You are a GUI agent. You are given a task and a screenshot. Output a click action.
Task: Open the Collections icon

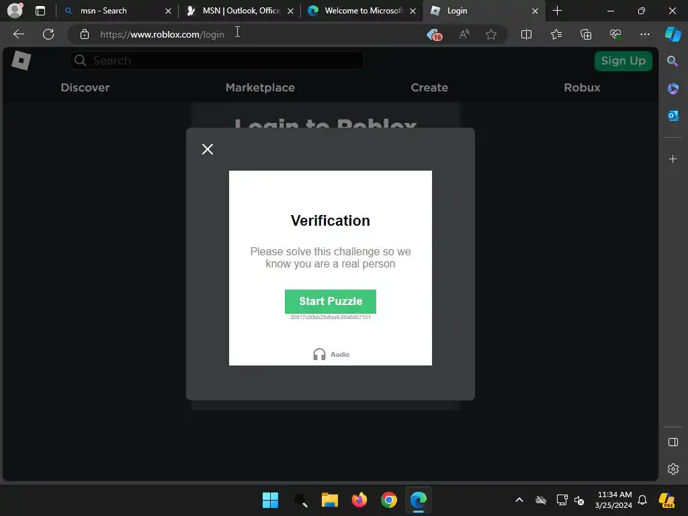click(x=586, y=34)
